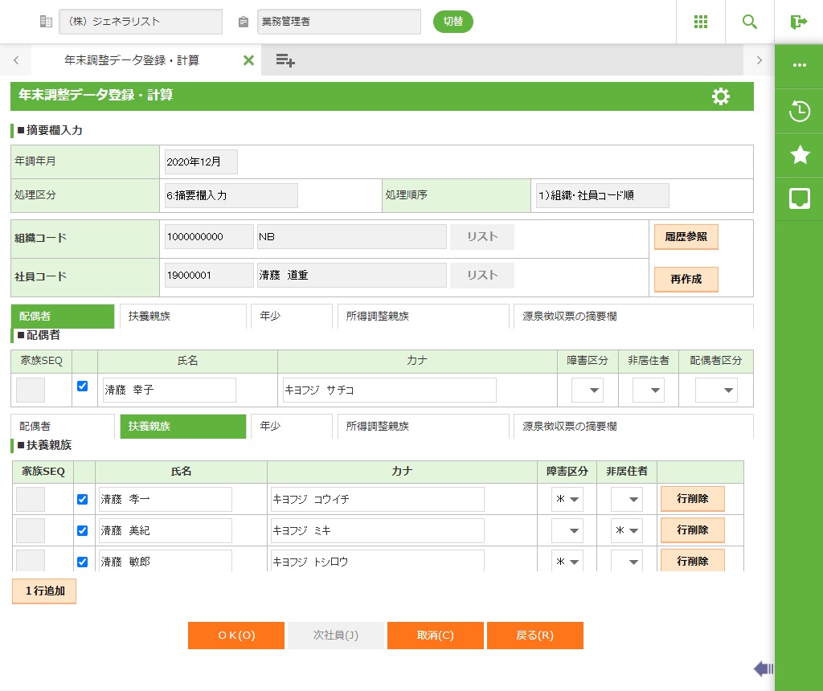
Task: Open the history clock icon in sidebar
Action: point(799,111)
